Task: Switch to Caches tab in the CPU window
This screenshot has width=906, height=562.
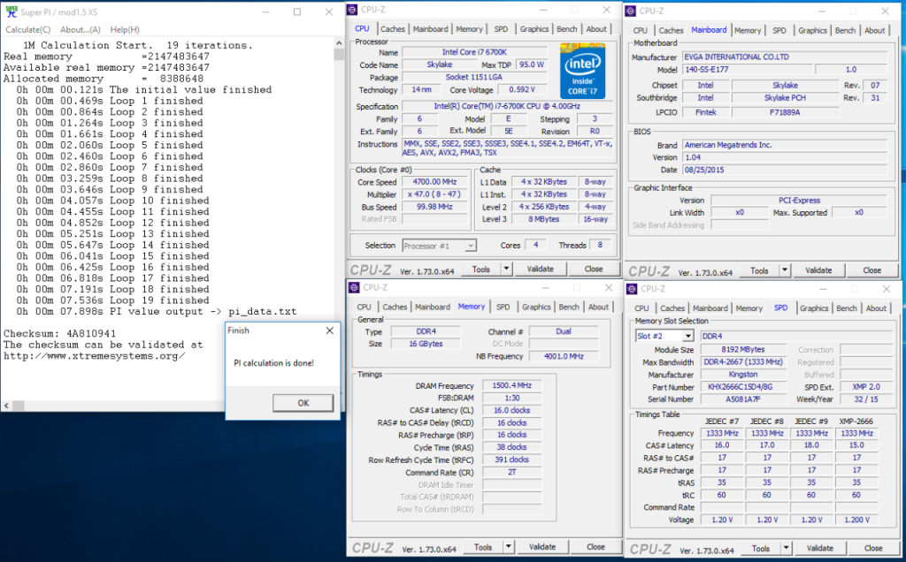Action: [393, 29]
